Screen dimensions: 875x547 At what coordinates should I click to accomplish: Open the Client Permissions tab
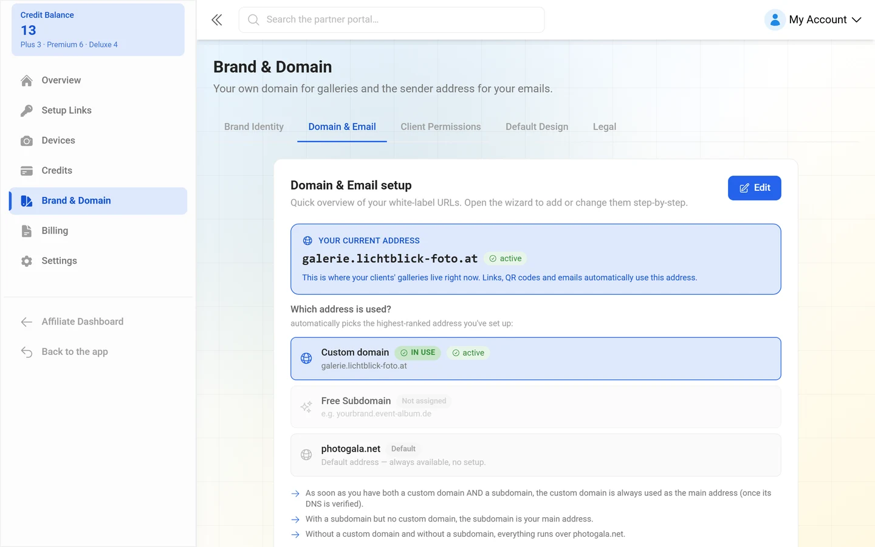point(441,126)
